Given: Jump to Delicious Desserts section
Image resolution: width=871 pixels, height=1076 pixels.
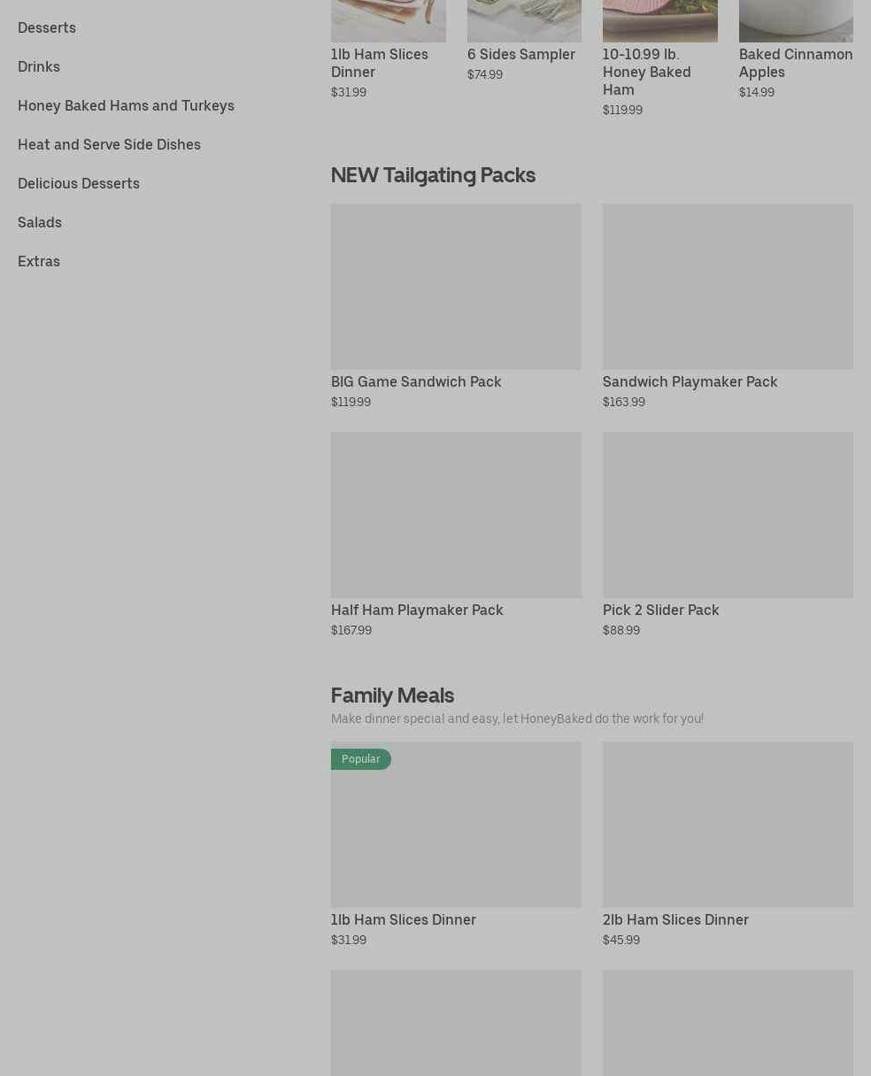Looking at the screenshot, I should point(79,183).
